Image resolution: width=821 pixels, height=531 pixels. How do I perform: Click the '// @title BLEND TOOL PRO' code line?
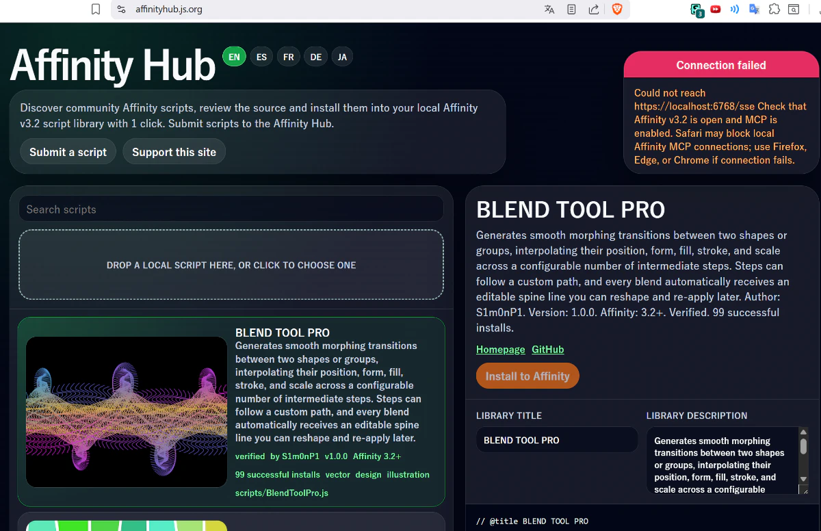click(532, 521)
